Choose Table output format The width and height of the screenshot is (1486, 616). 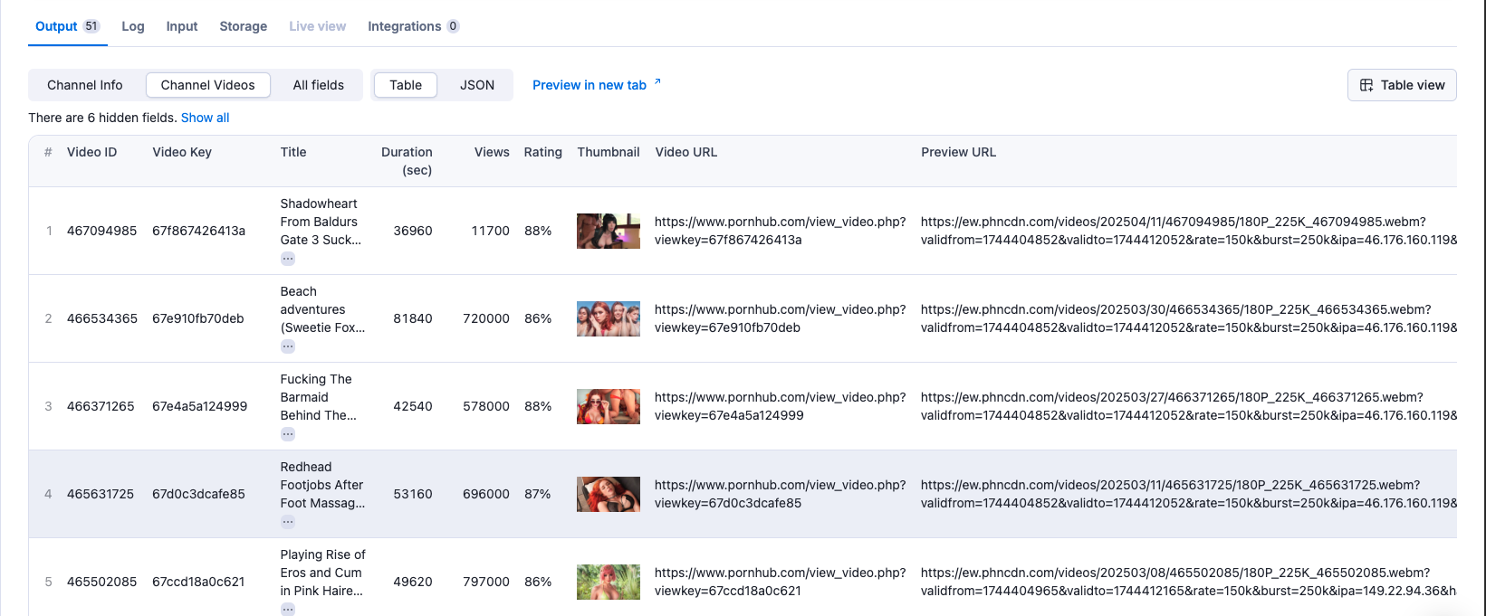406,85
